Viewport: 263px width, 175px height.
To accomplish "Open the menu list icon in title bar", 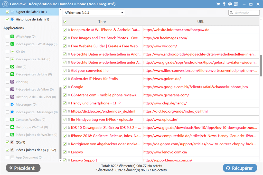I will (x=236, y=4).
